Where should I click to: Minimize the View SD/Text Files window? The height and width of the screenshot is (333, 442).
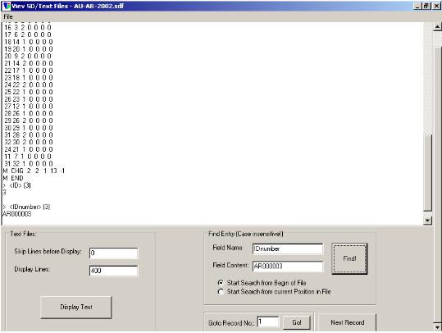point(417,6)
